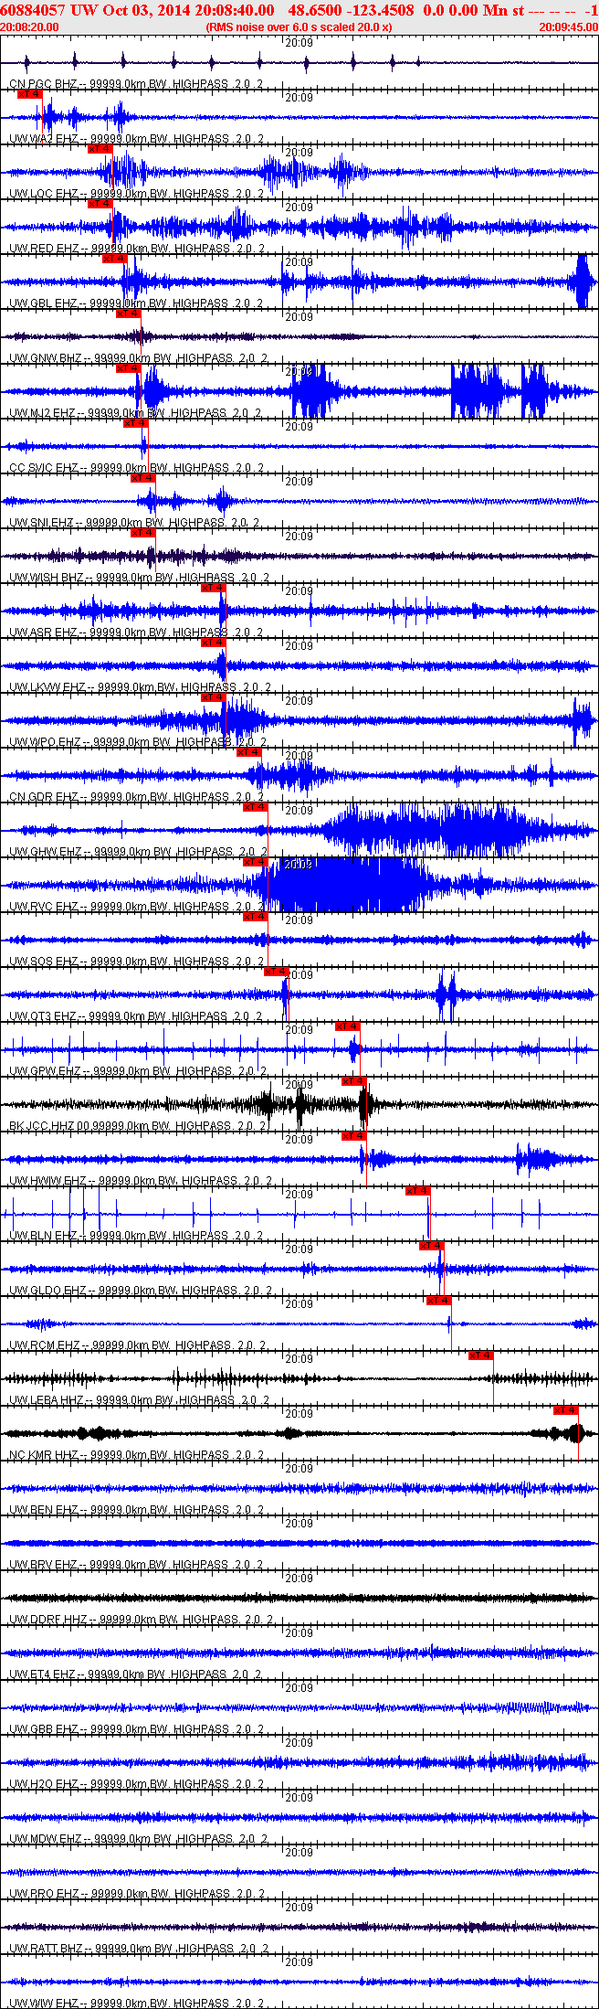The image size is (599, 2009).
Task: Select the "UW.SNI EHZ" station label
Action: coord(42,523)
